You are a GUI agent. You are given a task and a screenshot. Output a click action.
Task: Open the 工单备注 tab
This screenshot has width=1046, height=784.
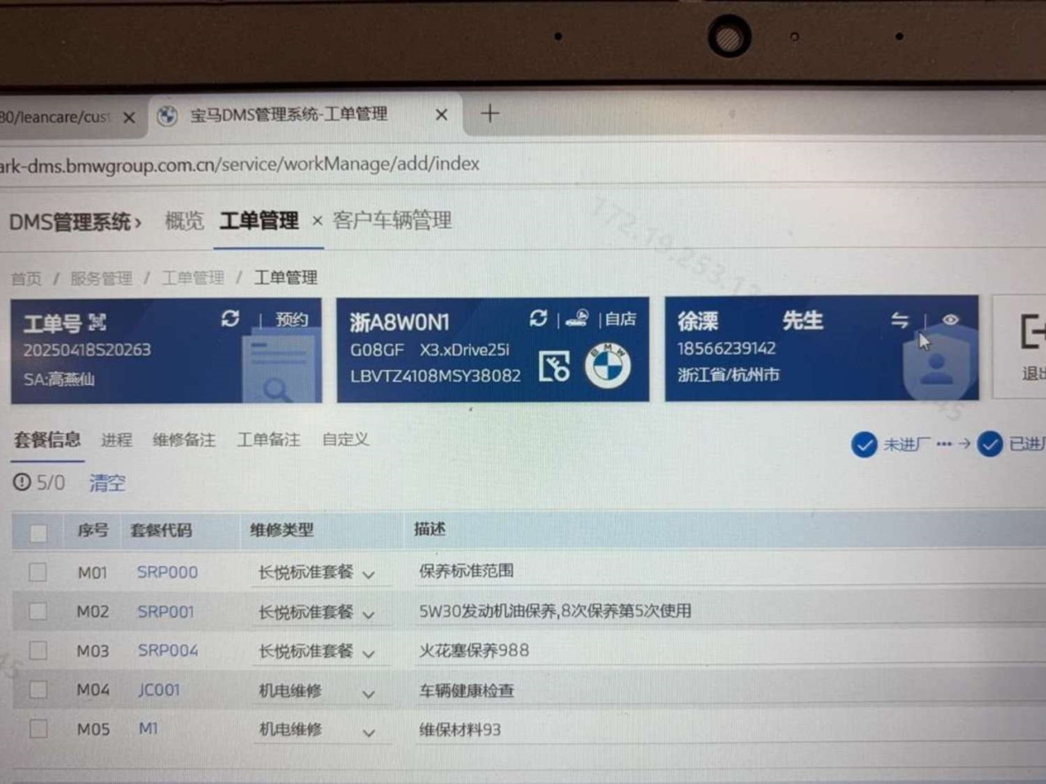[269, 440]
